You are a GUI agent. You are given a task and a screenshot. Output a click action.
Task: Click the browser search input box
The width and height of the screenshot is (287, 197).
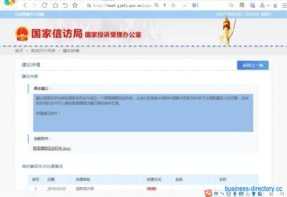pos(212,5)
